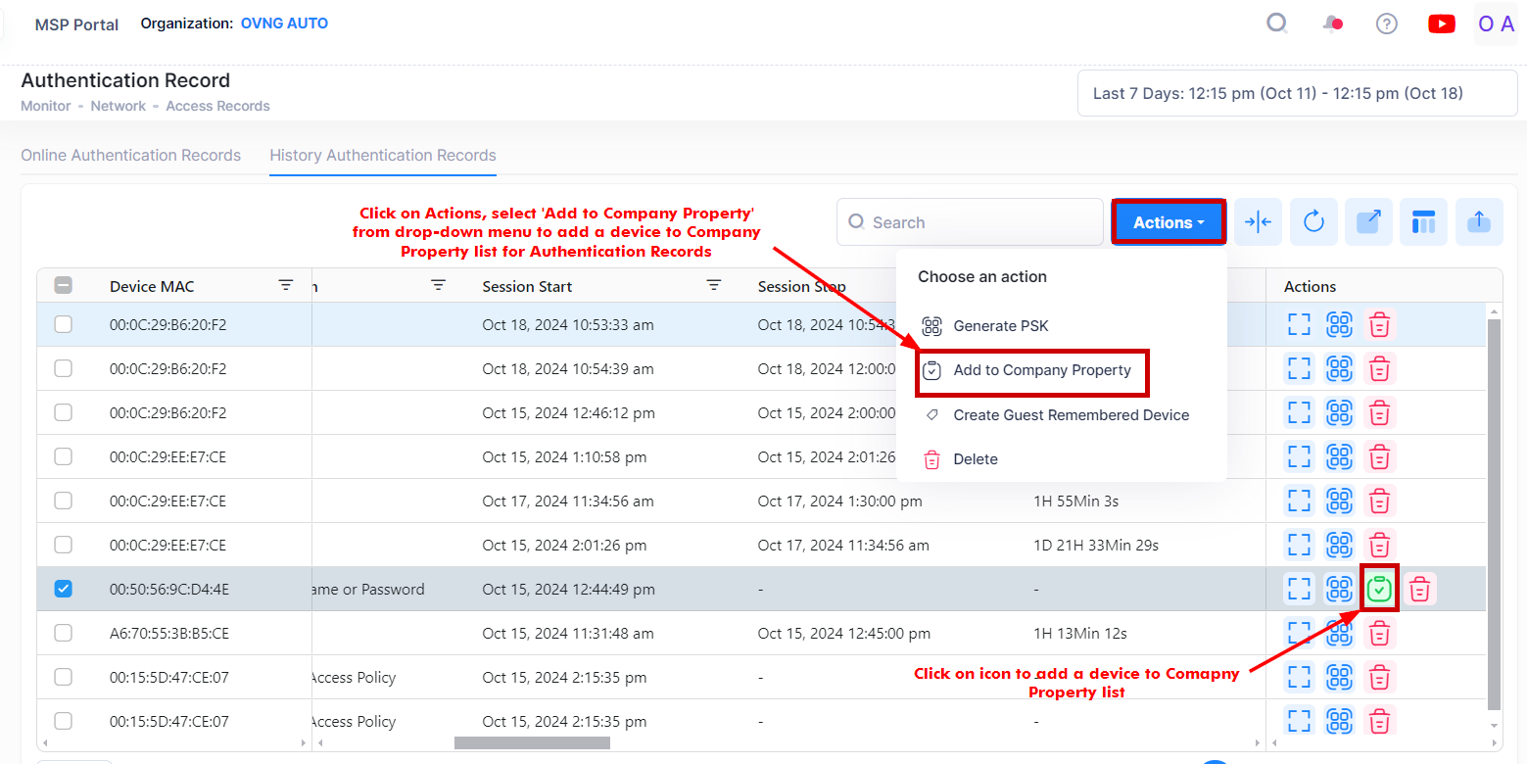Click green Add to Company Property icon for 00:50:56:9C:D4:4E
Viewport: 1527px width, 764px height.
(x=1379, y=589)
